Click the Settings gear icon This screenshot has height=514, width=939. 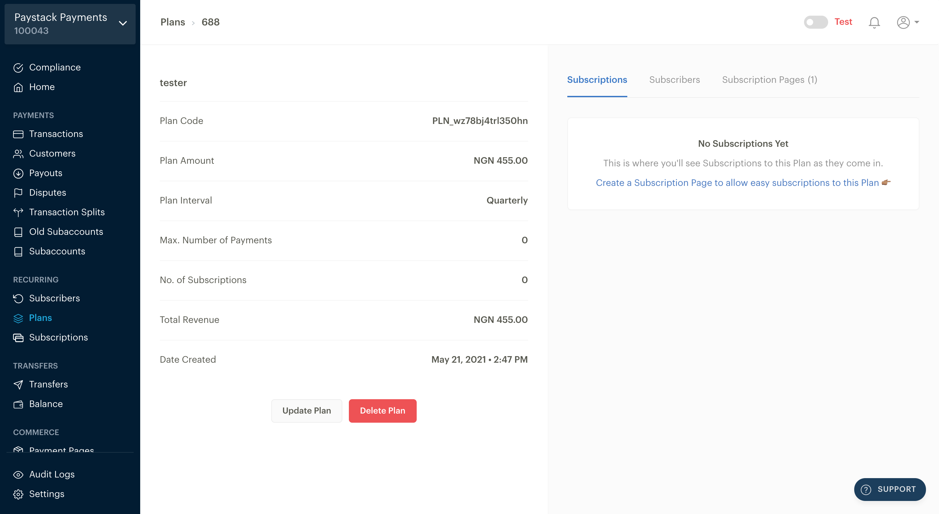[x=18, y=494]
